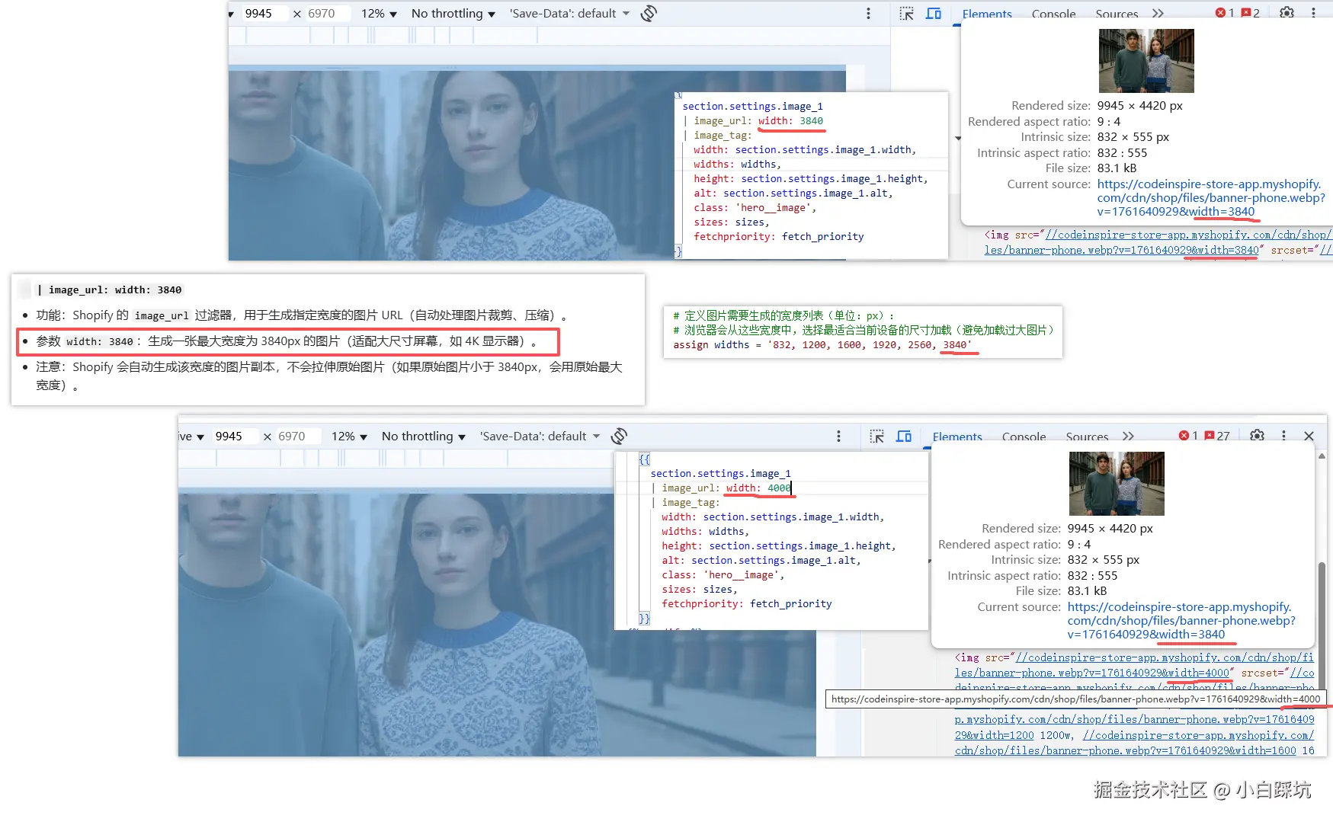Open No throttling dropdown in top DevTools
Viewport: 1333px width, 822px height.
tap(453, 13)
